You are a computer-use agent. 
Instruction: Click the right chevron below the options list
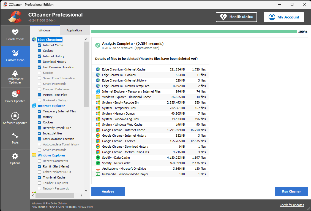click(81, 195)
